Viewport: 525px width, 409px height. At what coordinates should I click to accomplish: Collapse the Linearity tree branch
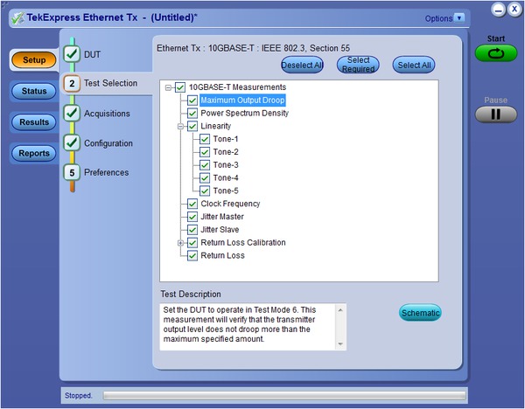(x=181, y=127)
